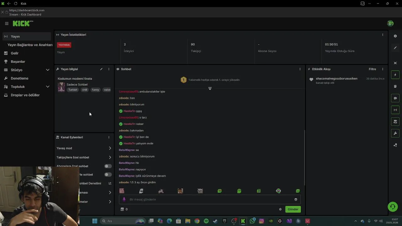The image size is (402, 226).
Task: Select Yayın in left navigation
Action: coord(26,36)
